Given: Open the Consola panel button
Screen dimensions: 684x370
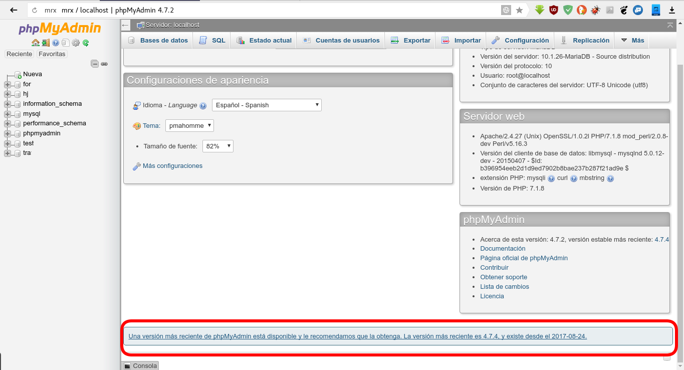Looking at the screenshot, I should [140, 366].
